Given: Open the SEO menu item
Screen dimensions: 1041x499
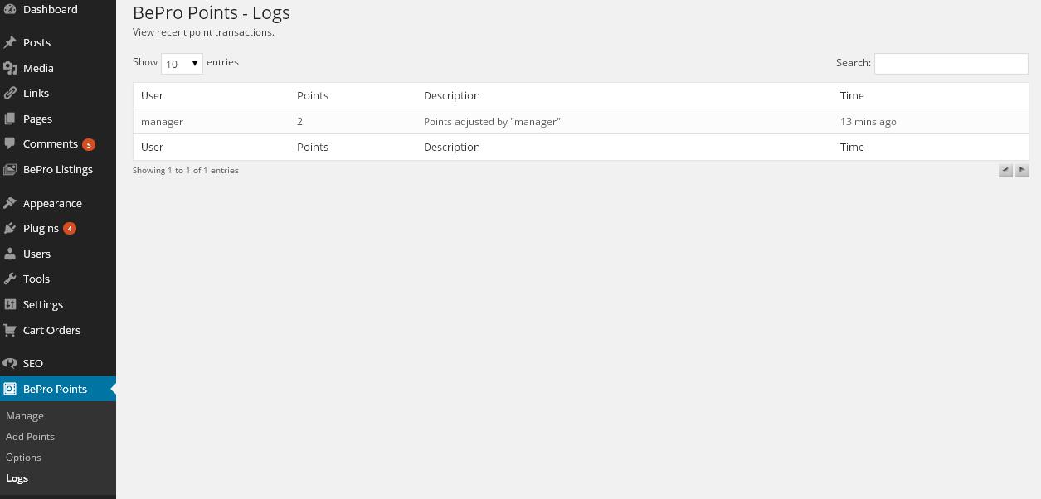Looking at the screenshot, I should coord(33,363).
